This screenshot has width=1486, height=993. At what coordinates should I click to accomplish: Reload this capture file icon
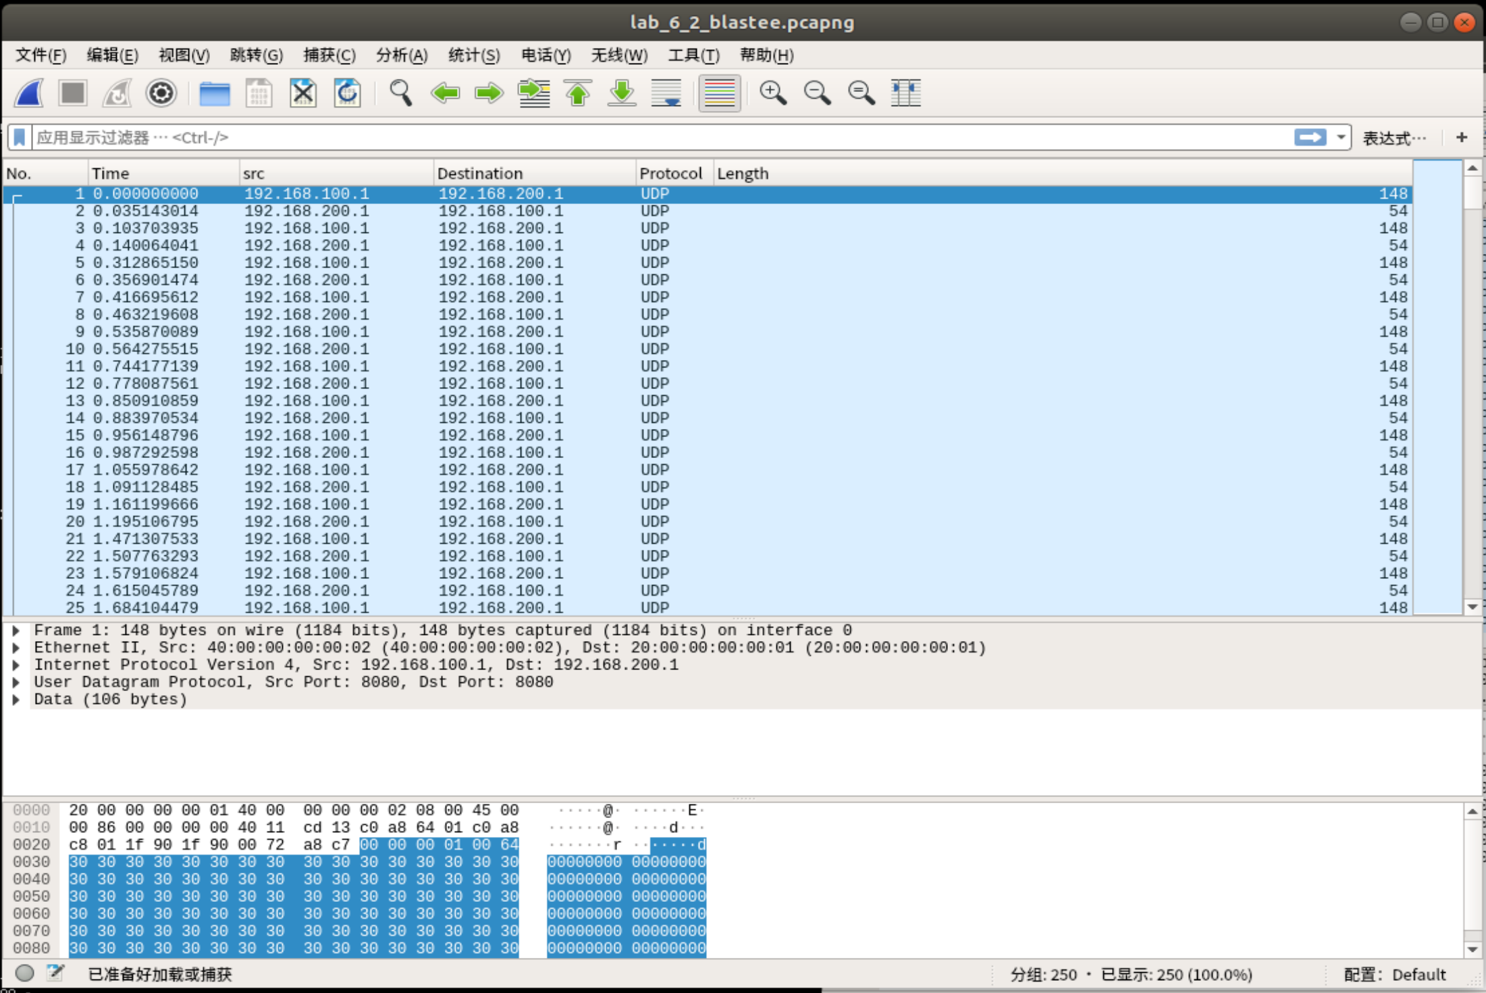pos(347,93)
